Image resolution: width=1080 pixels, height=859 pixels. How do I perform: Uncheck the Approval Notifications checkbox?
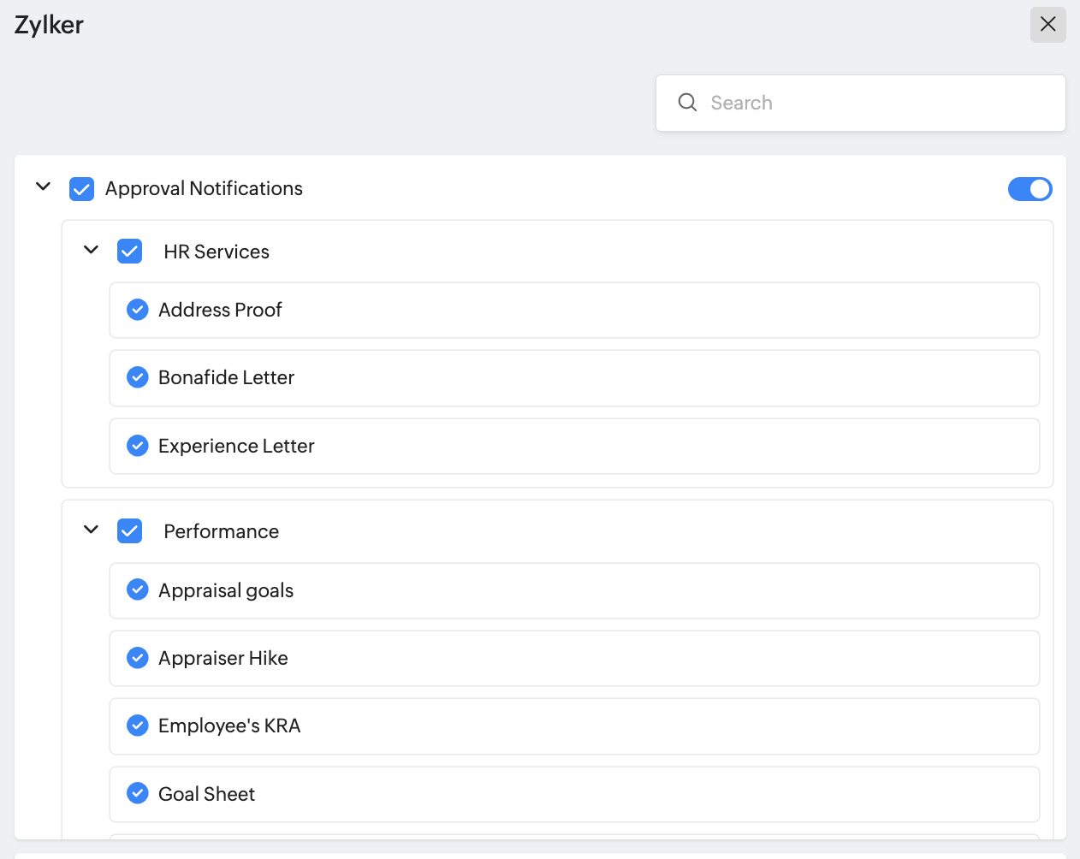pos(82,189)
